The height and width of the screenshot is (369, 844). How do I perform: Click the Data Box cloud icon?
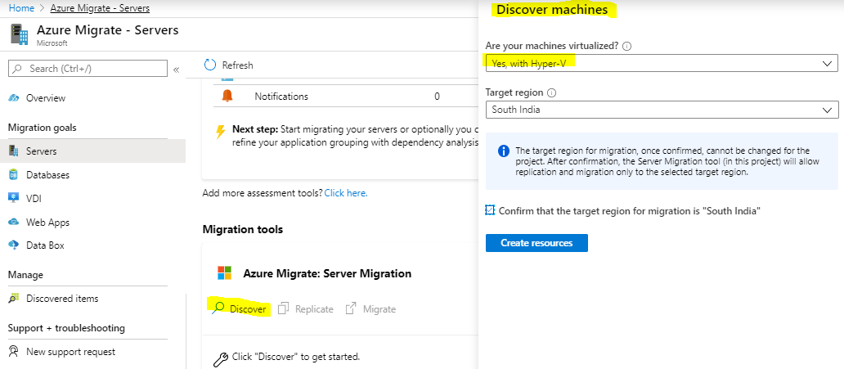[14, 245]
